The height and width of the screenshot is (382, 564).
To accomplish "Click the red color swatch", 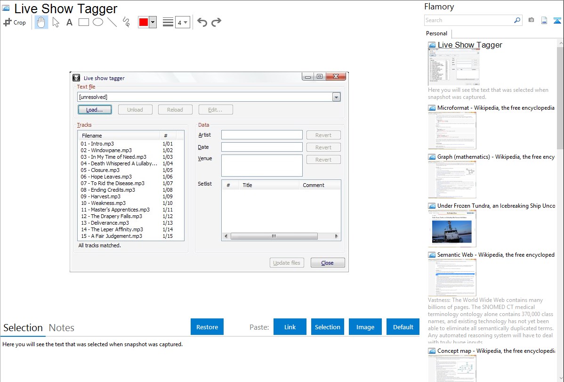I will pyautogui.click(x=144, y=22).
